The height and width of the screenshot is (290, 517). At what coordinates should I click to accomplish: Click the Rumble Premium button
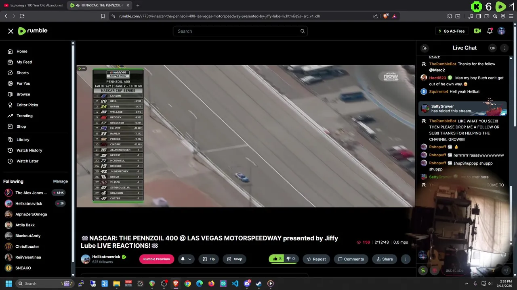[156, 259]
